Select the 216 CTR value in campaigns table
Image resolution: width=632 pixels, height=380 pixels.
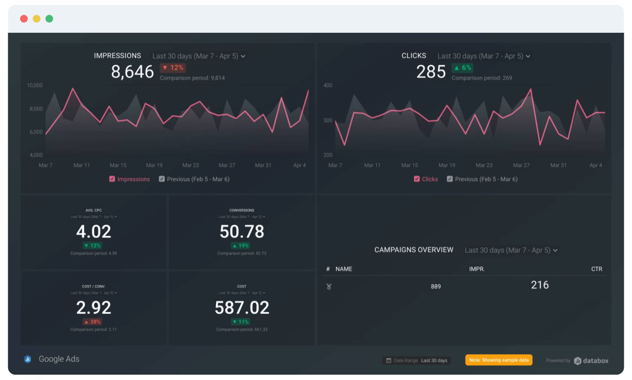[x=540, y=285]
